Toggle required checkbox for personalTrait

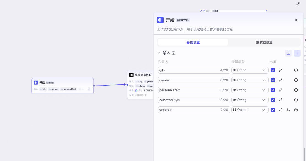273,90
